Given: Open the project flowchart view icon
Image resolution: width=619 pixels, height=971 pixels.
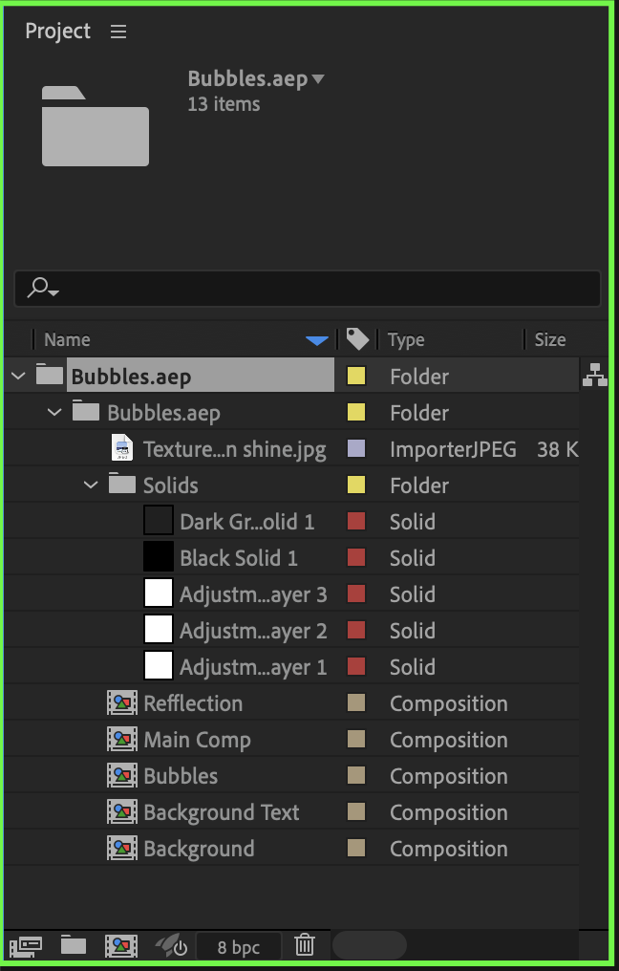Looking at the screenshot, I should click(x=594, y=377).
